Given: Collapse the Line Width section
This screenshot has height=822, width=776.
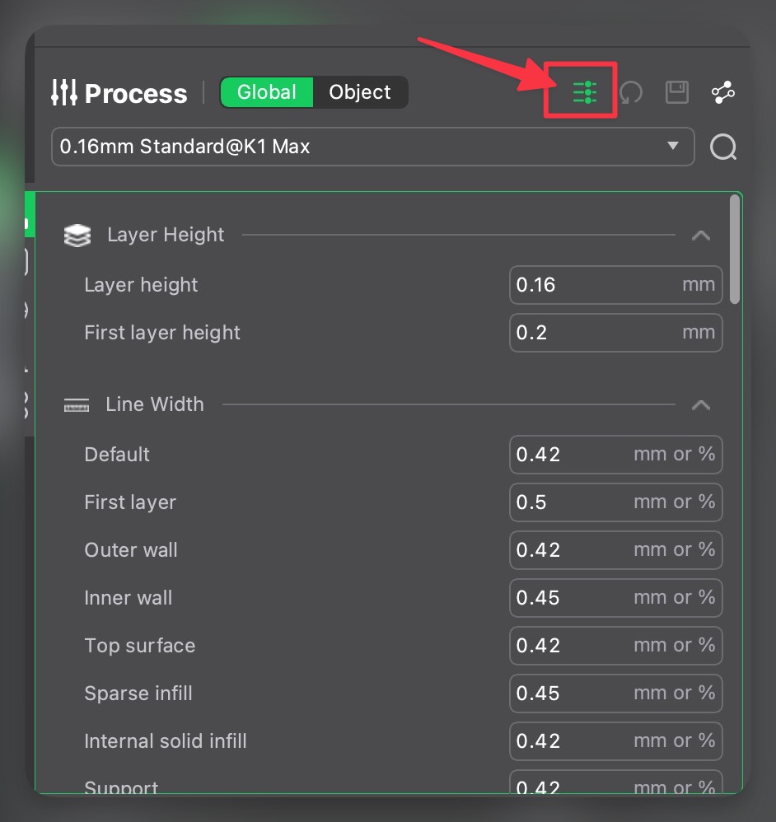Looking at the screenshot, I should (x=700, y=405).
